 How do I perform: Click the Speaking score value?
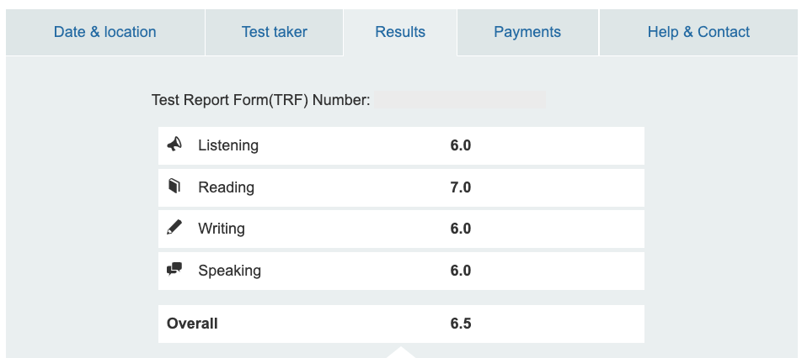click(x=460, y=271)
